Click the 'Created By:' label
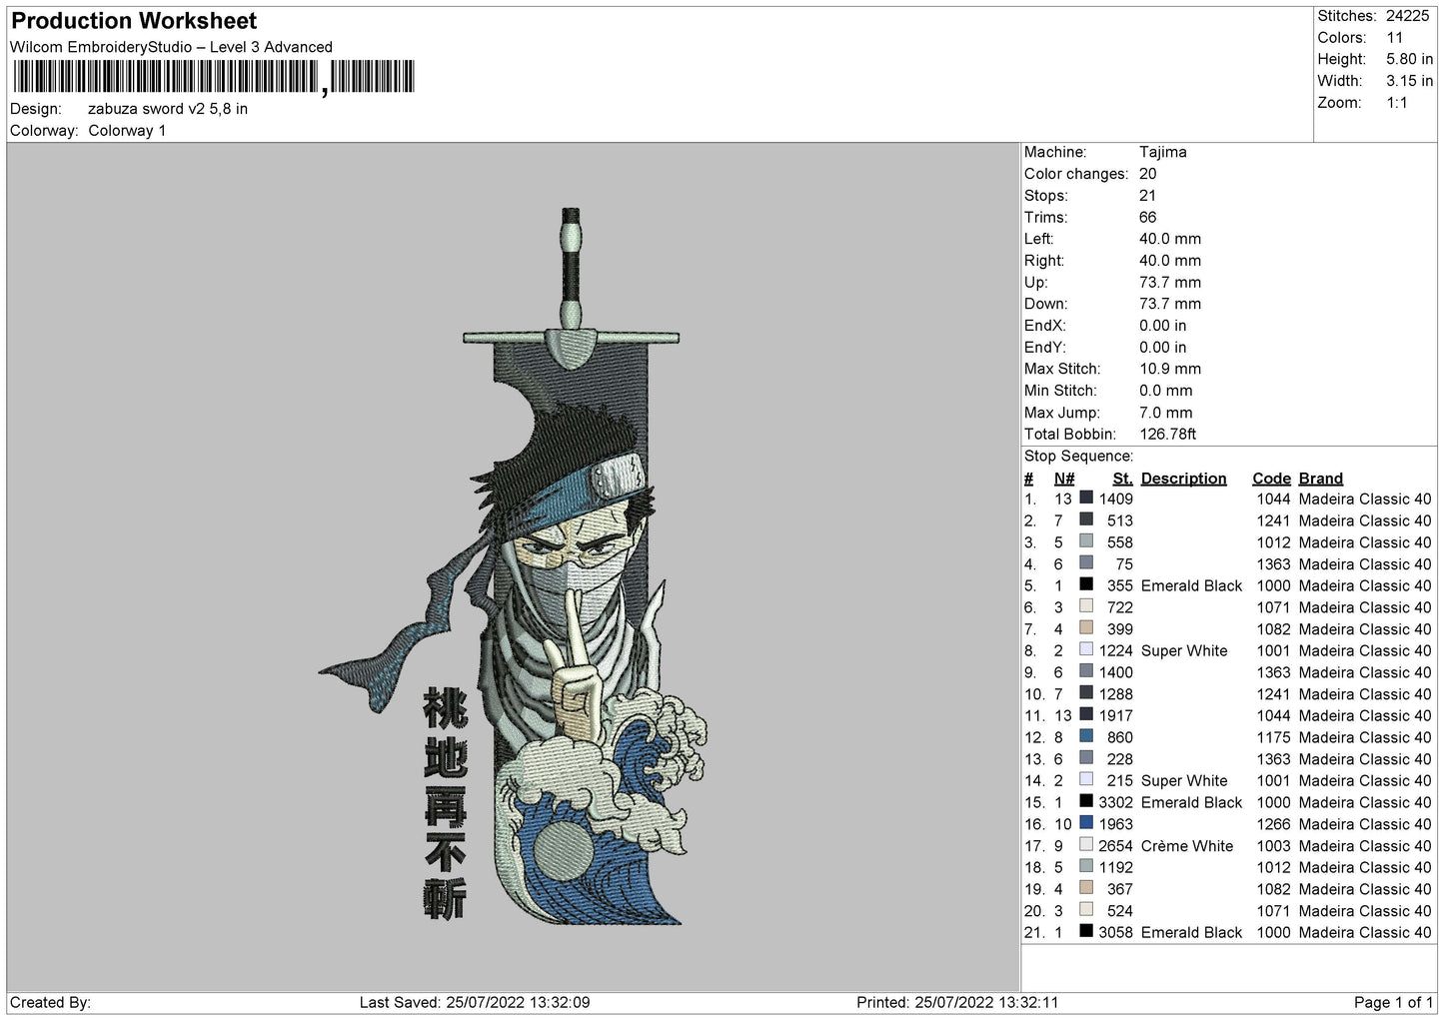1444x1020 pixels. pos(50,1002)
